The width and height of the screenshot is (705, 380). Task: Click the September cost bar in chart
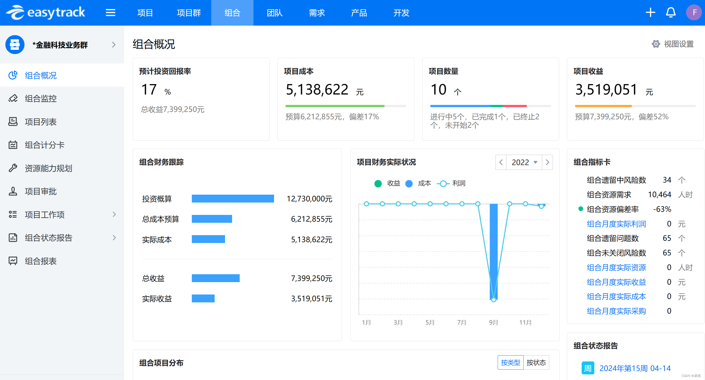pyautogui.click(x=493, y=252)
